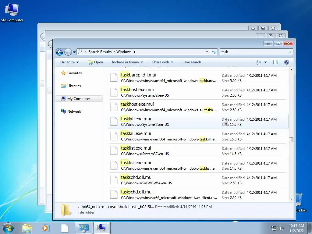Expand breadcrumb arrow after Search Results
The image size is (312, 234).
click(x=135, y=52)
